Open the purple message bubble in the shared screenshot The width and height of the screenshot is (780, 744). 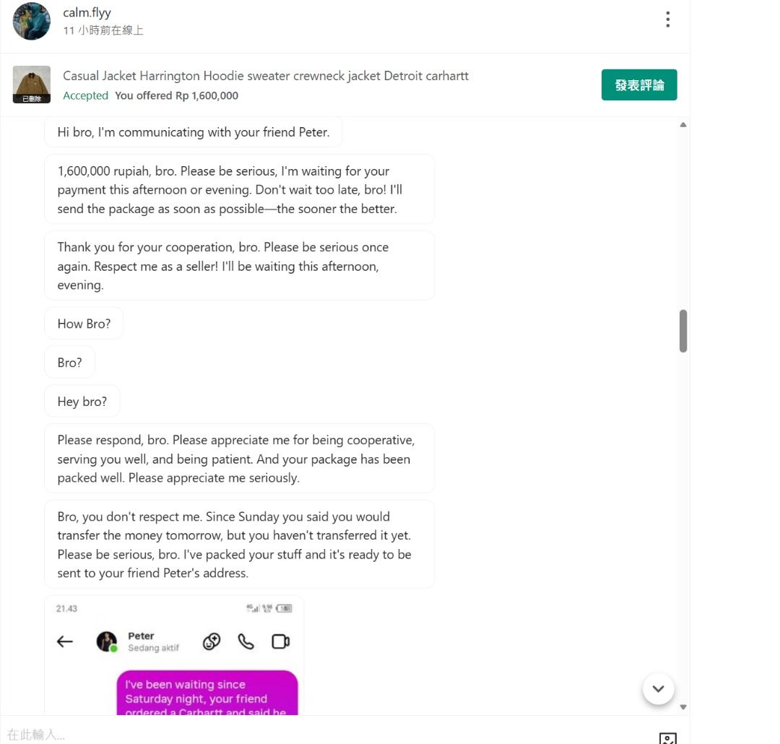207,693
